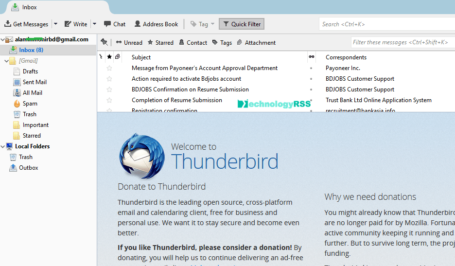Screen dimensions: 455x266
Task: Switch to the Inbox tab
Action: 29,7
